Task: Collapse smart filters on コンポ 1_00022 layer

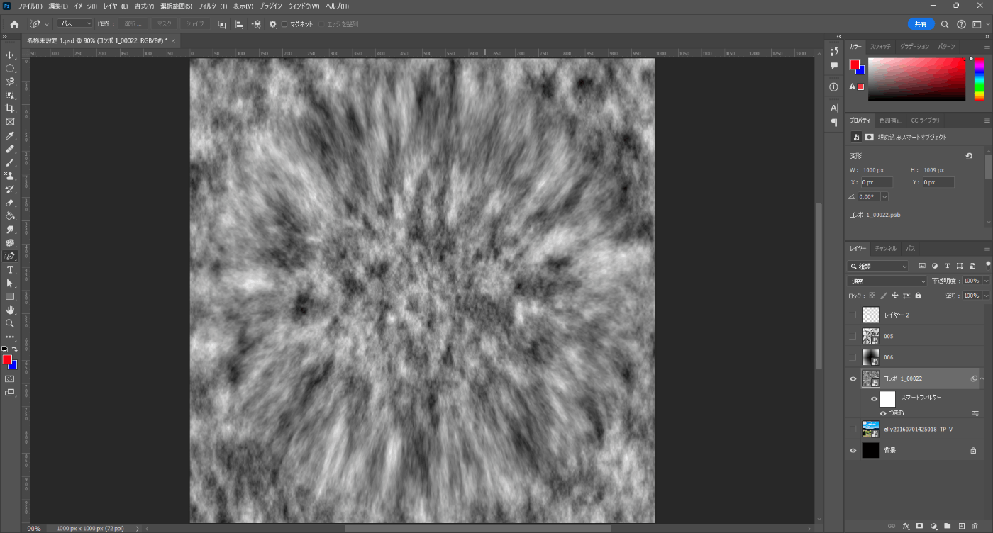Action: 982,378
